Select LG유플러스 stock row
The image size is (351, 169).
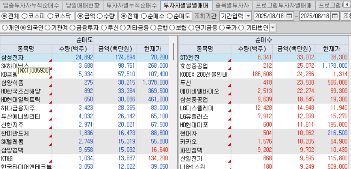coord(264,116)
